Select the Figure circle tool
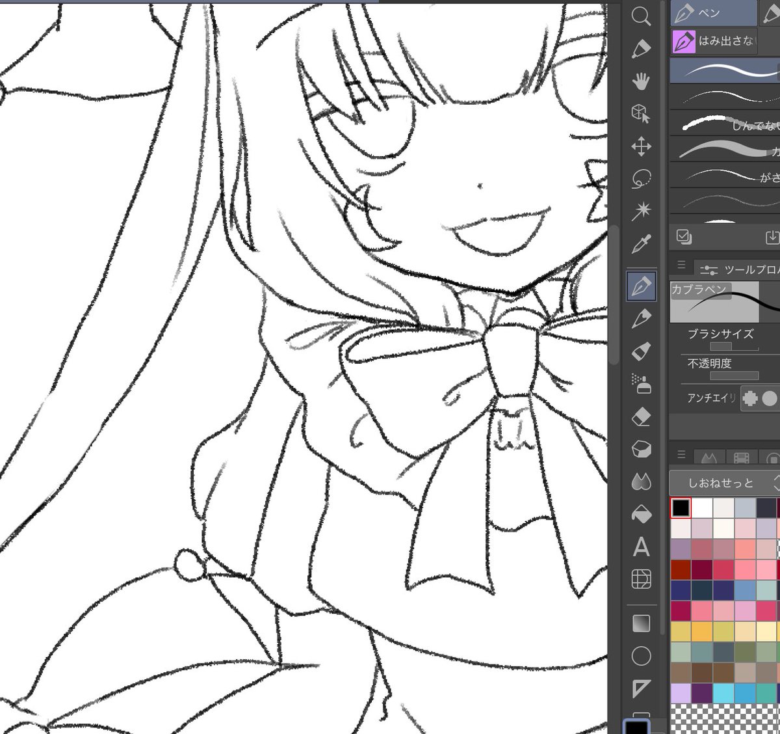 [642, 656]
